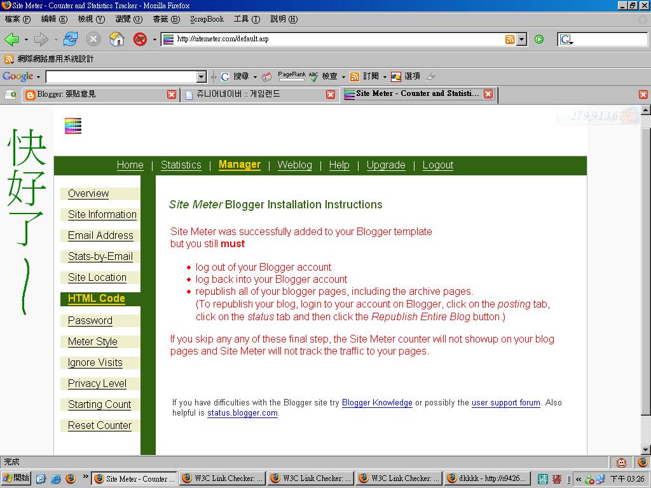Click the Google 搜尋 search button
This screenshot has width=651, height=488.
(x=235, y=76)
